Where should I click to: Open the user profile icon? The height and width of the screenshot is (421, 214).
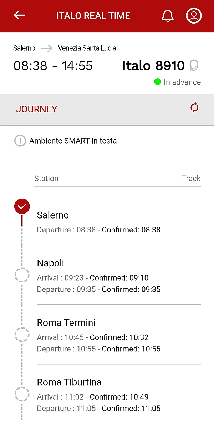point(194,16)
